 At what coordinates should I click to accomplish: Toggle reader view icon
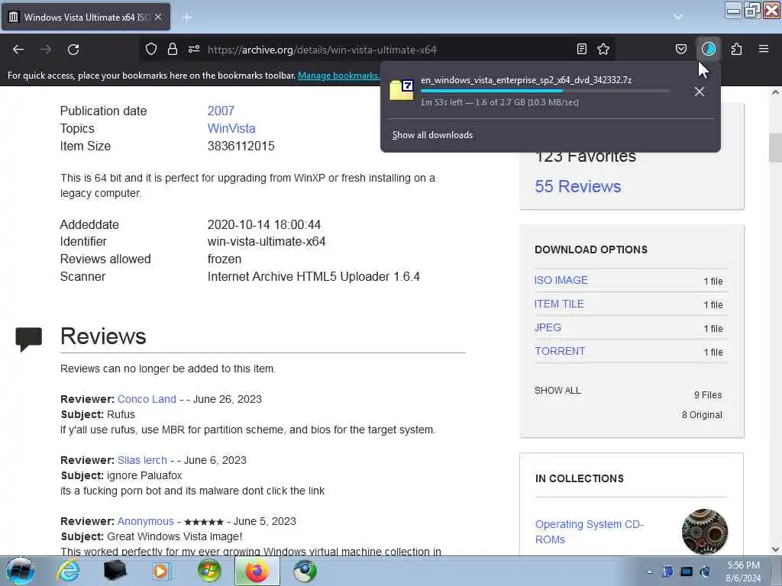click(x=581, y=49)
